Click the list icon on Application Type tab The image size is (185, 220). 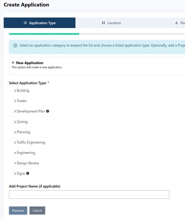pos(25,23)
